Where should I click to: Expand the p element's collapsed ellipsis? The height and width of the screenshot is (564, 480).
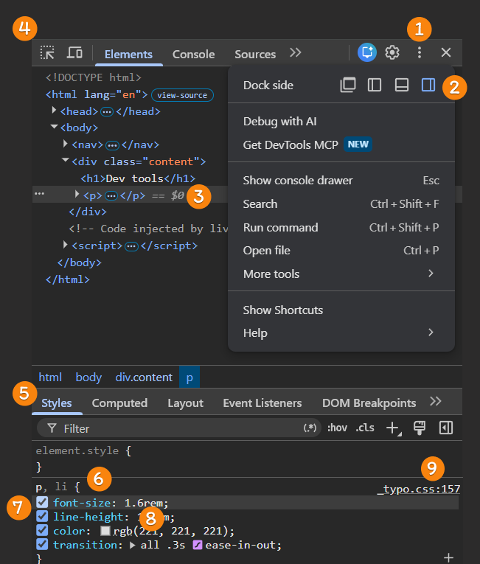click(111, 196)
